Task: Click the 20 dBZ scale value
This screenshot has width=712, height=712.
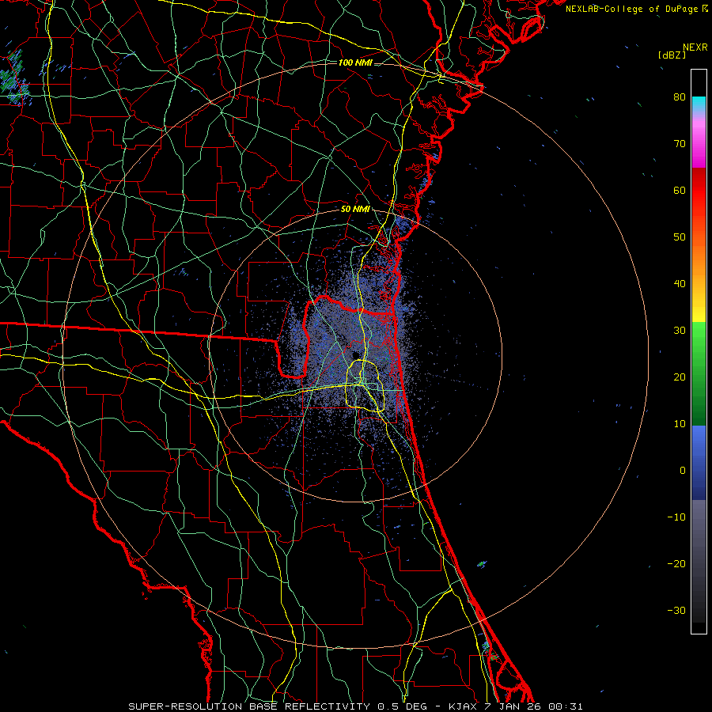Action: pos(680,377)
